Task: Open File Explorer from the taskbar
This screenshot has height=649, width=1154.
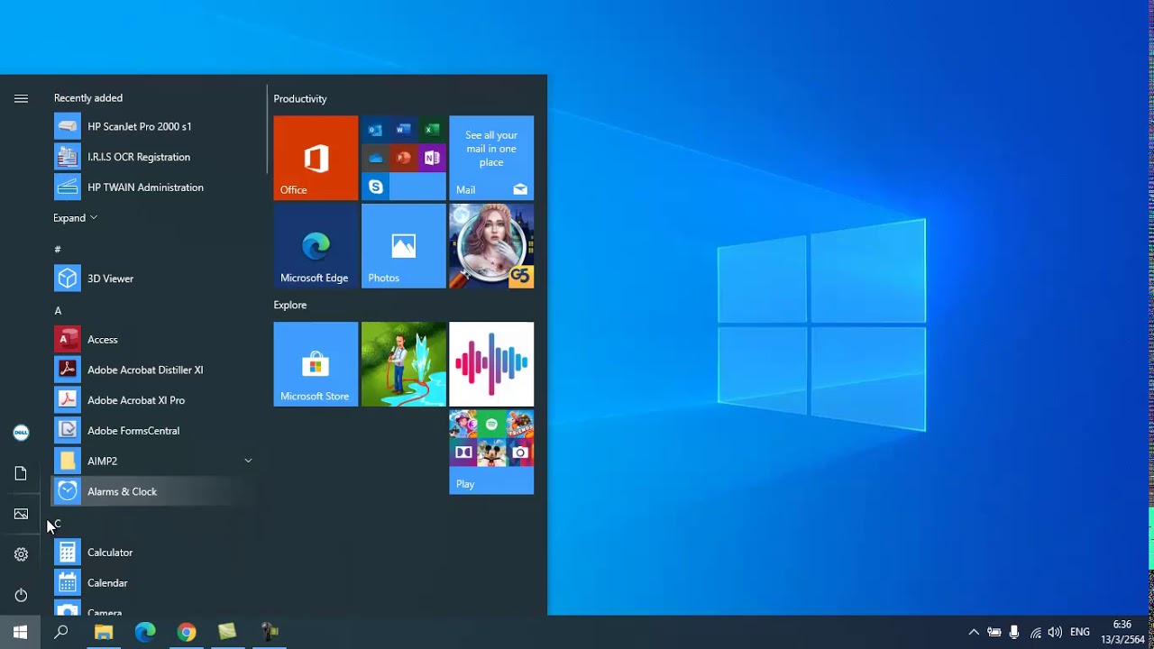Action: [104, 632]
